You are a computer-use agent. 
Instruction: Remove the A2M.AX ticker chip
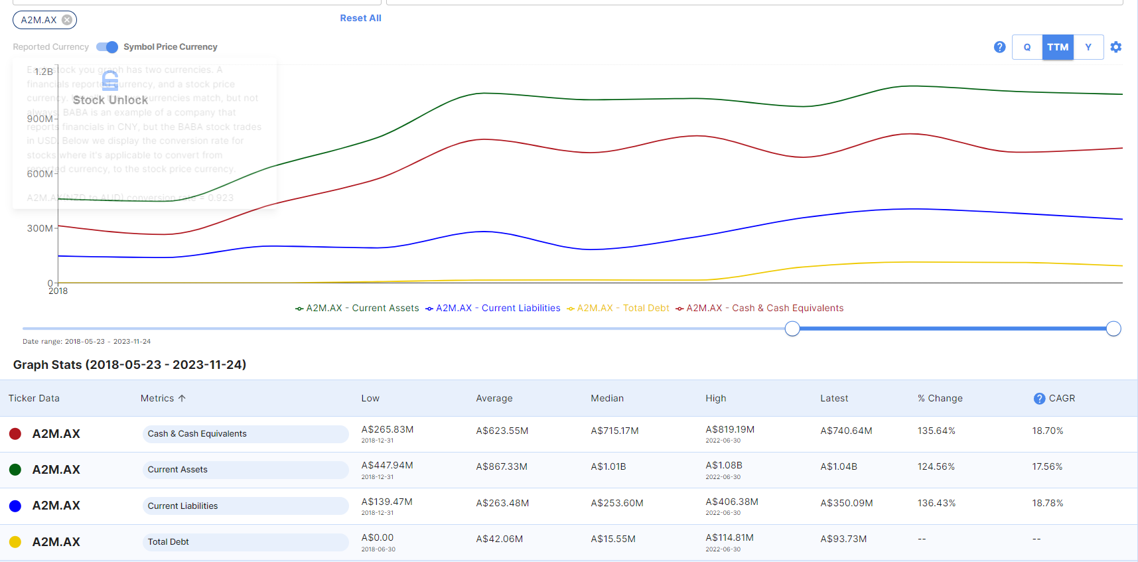[x=67, y=20]
